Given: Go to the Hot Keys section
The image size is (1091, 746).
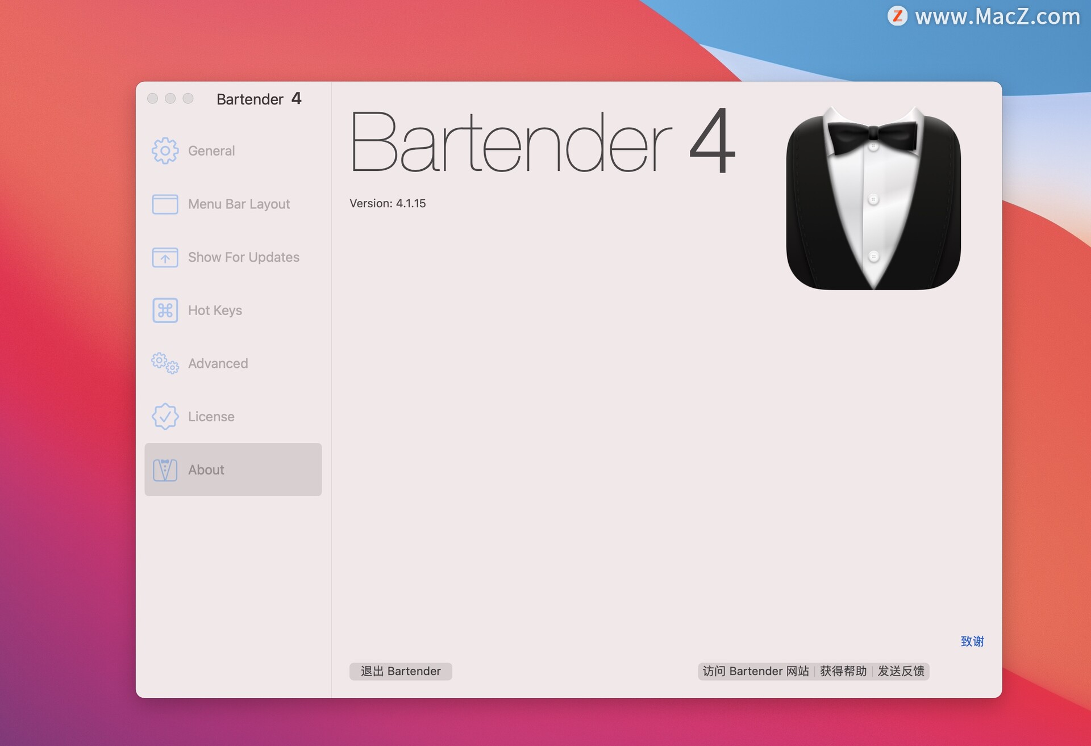Looking at the screenshot, I should pyautogui.click(x=215, y=311).
